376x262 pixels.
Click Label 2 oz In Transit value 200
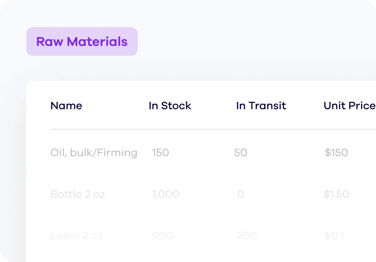tap(247, 236)
